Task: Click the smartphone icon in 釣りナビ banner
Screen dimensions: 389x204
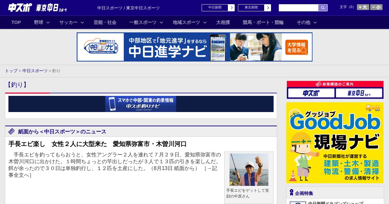Action: tap(112, 104)
